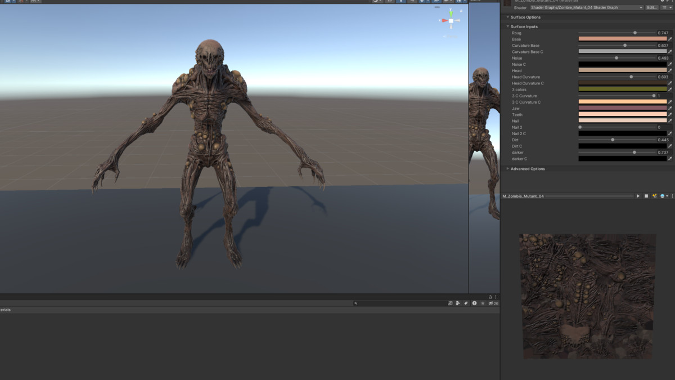Open the Teeth color swatch
The width and height of the screenshot is (675, 380).
coord(623,115)
